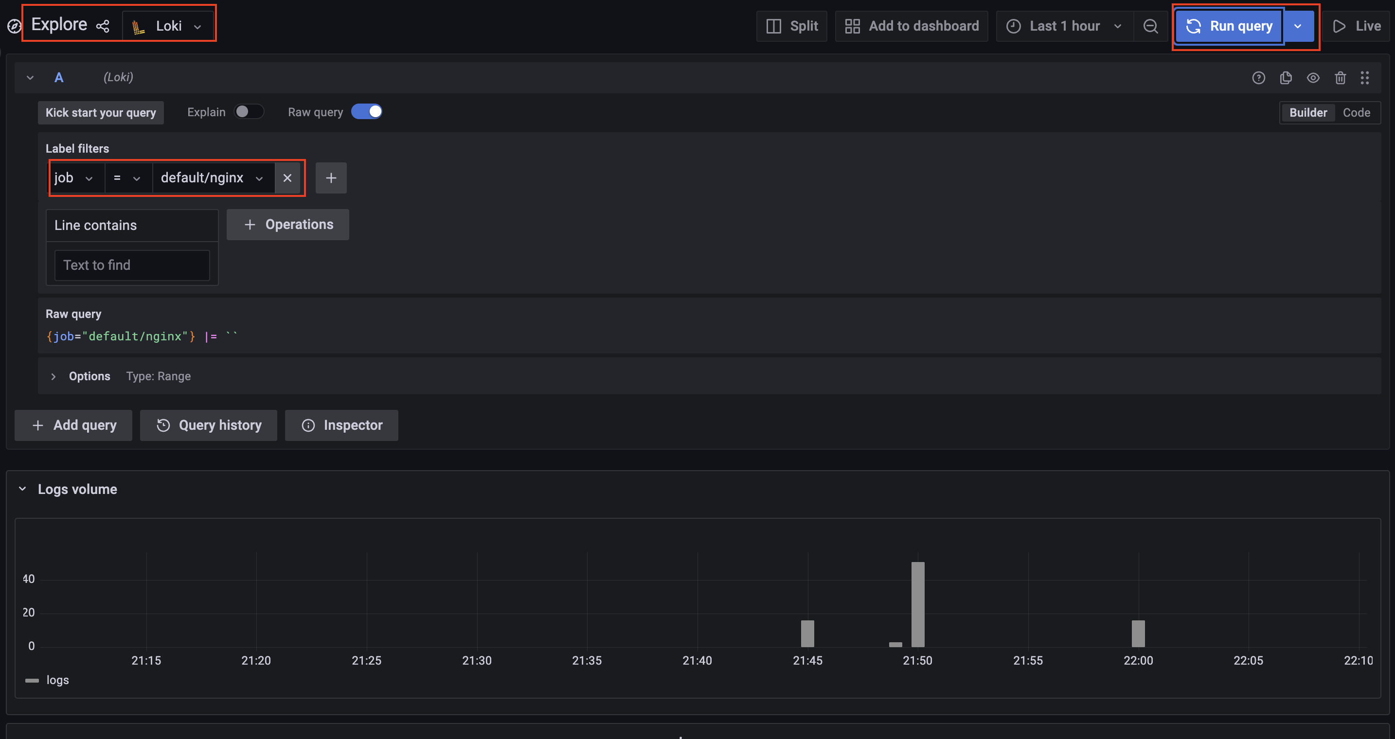
Task: Click the Explore compass icon
Action: [15, 26]
